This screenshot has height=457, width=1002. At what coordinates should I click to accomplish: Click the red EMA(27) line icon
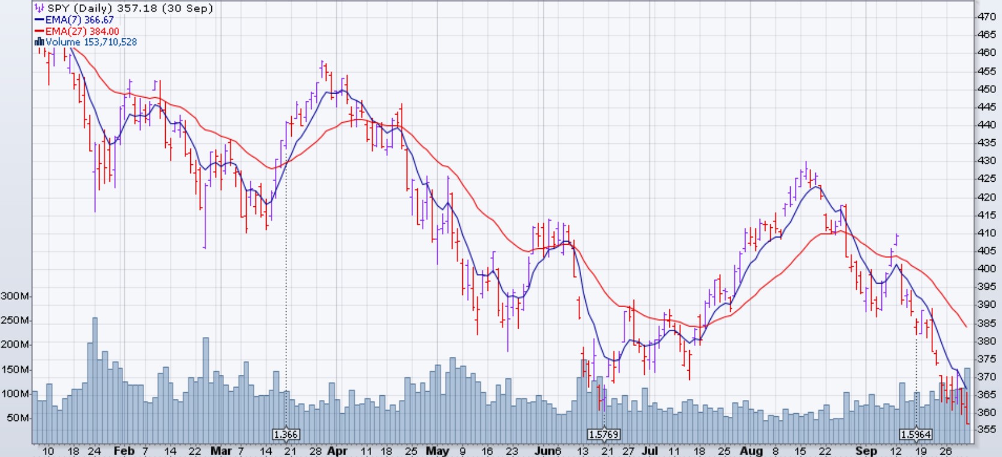[x=40, y=31]
